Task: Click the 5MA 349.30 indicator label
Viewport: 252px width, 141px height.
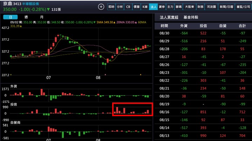Action: [106, 22]
